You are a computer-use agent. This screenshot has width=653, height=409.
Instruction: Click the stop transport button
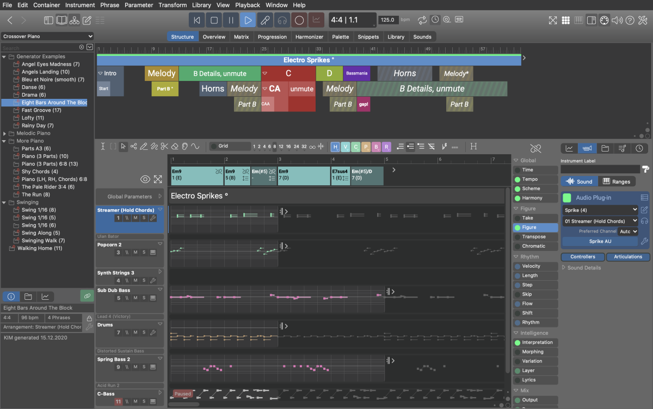coord(214,20)
